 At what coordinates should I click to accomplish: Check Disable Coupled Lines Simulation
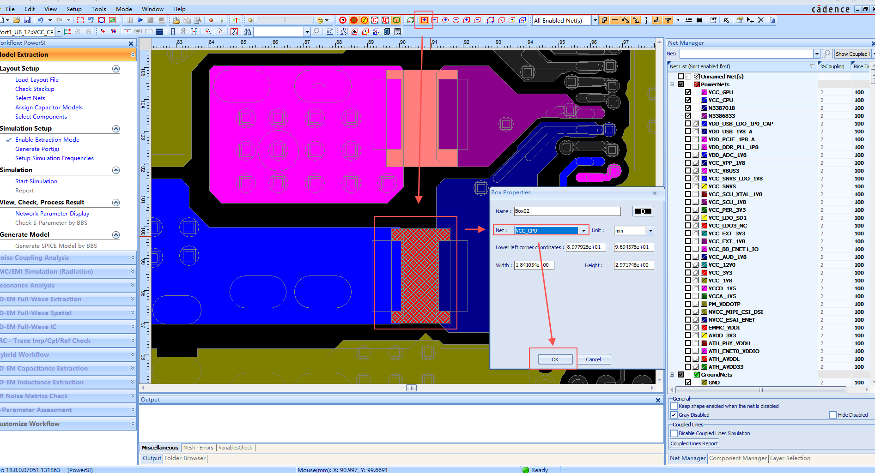(674, 433)
